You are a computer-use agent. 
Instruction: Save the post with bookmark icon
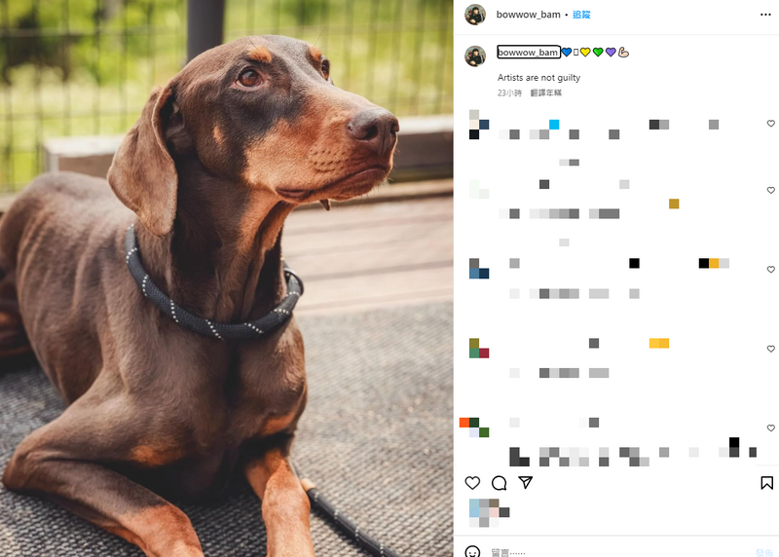pyautogui.click(x=766, y=482)
